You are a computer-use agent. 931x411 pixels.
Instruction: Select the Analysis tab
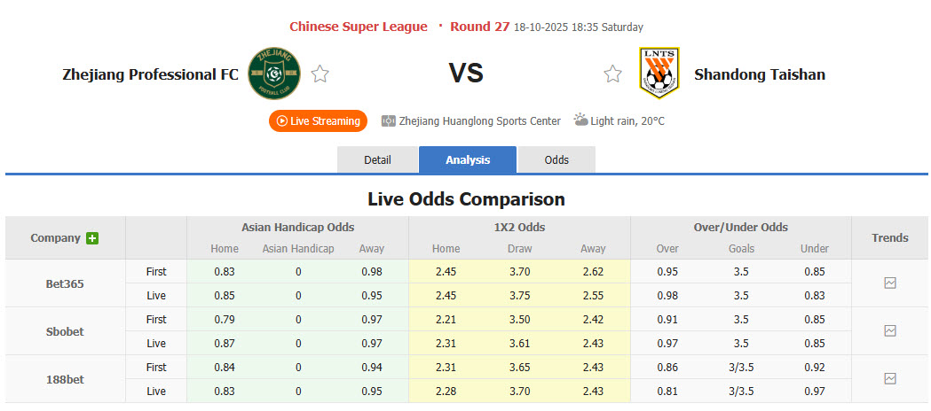[468, 159]
